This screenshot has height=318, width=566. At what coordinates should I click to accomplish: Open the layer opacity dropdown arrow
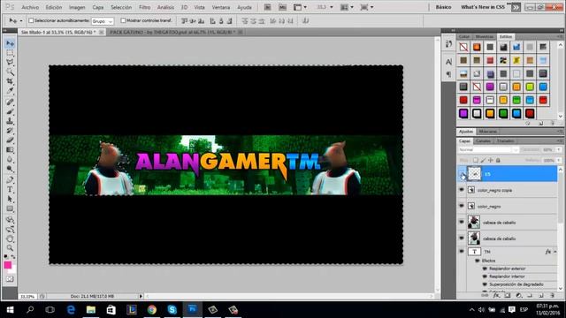tap(559, 149)
